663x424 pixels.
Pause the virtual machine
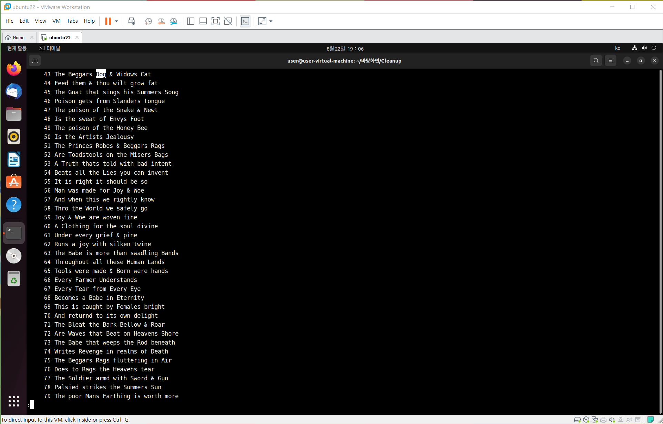108,21
